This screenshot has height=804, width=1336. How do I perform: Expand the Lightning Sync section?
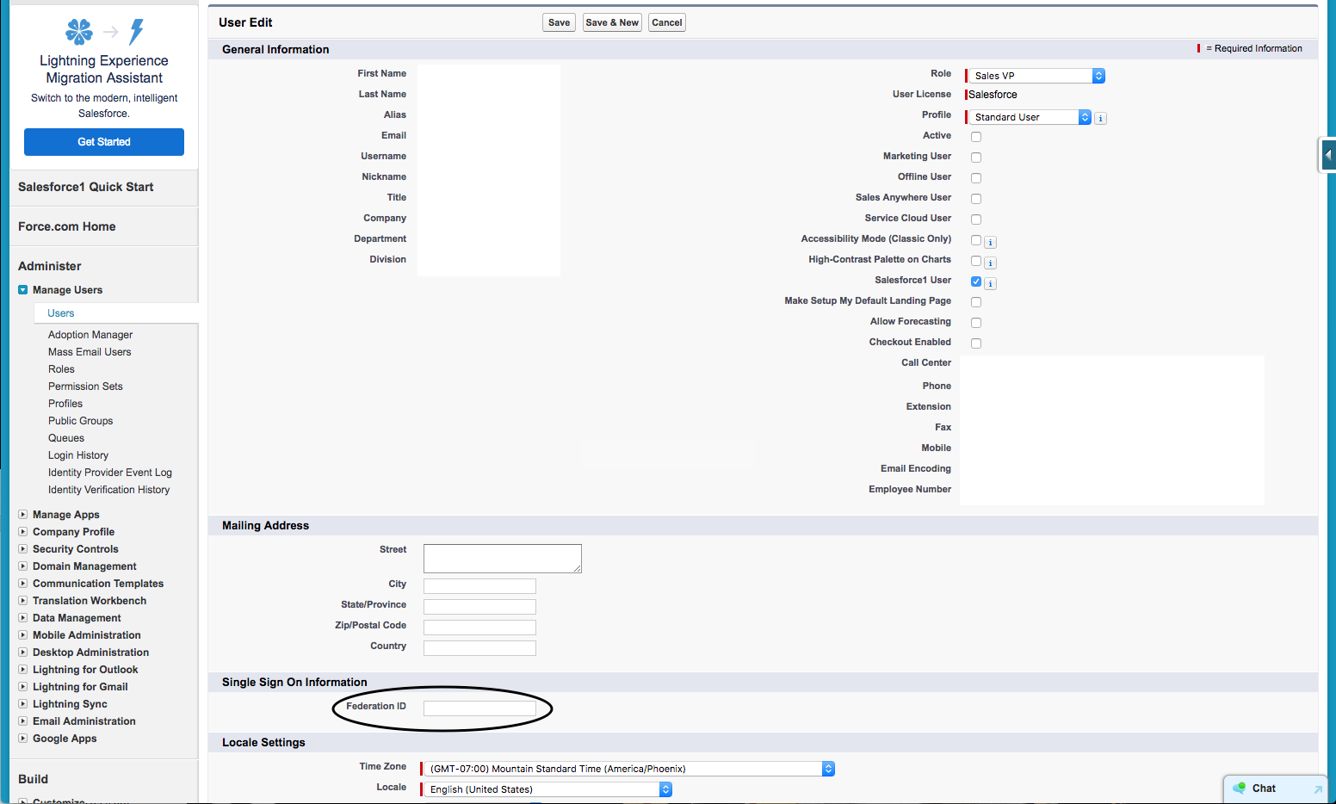click(23, 704)
